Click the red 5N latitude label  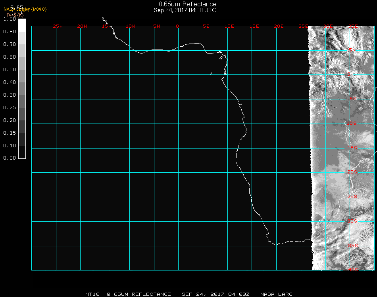352,50
